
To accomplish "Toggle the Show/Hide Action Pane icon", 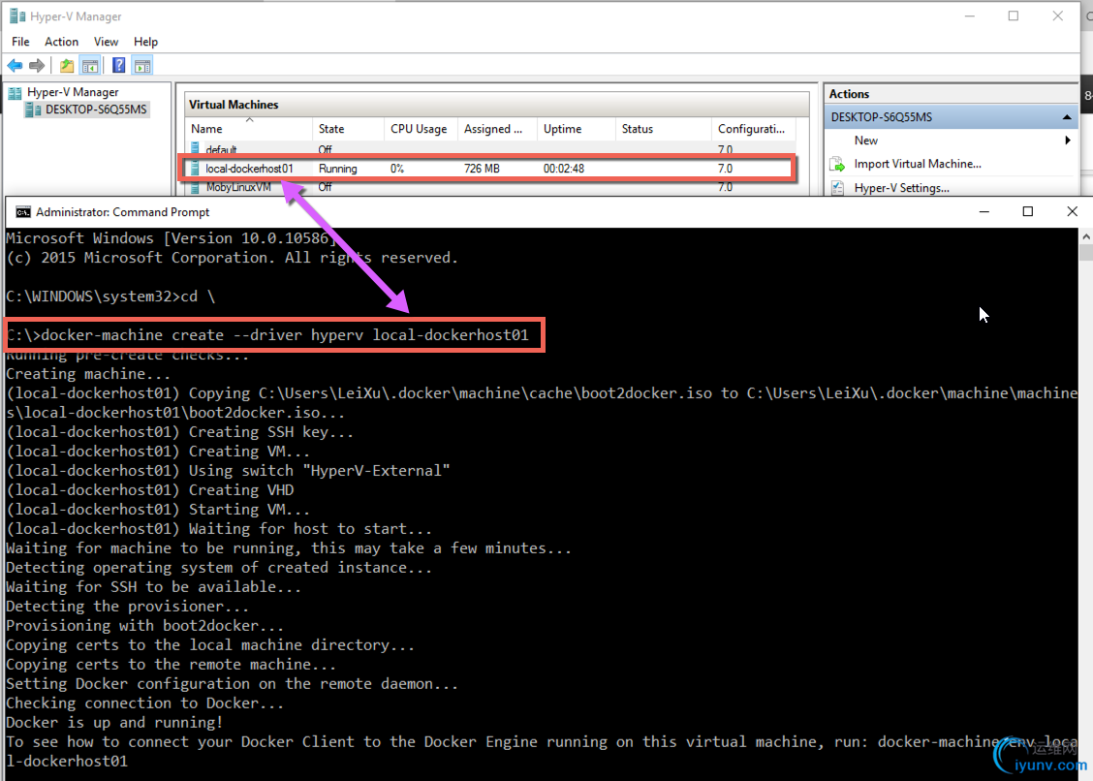I will coord(142,66).
